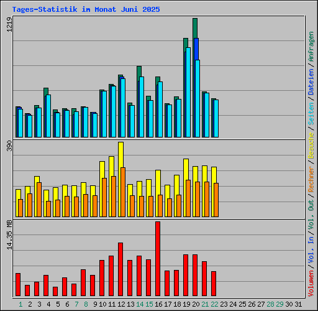Screen dimensions: 318x311
Task: Click the red Volumen bar for day 1
Action: click(18, 284)
